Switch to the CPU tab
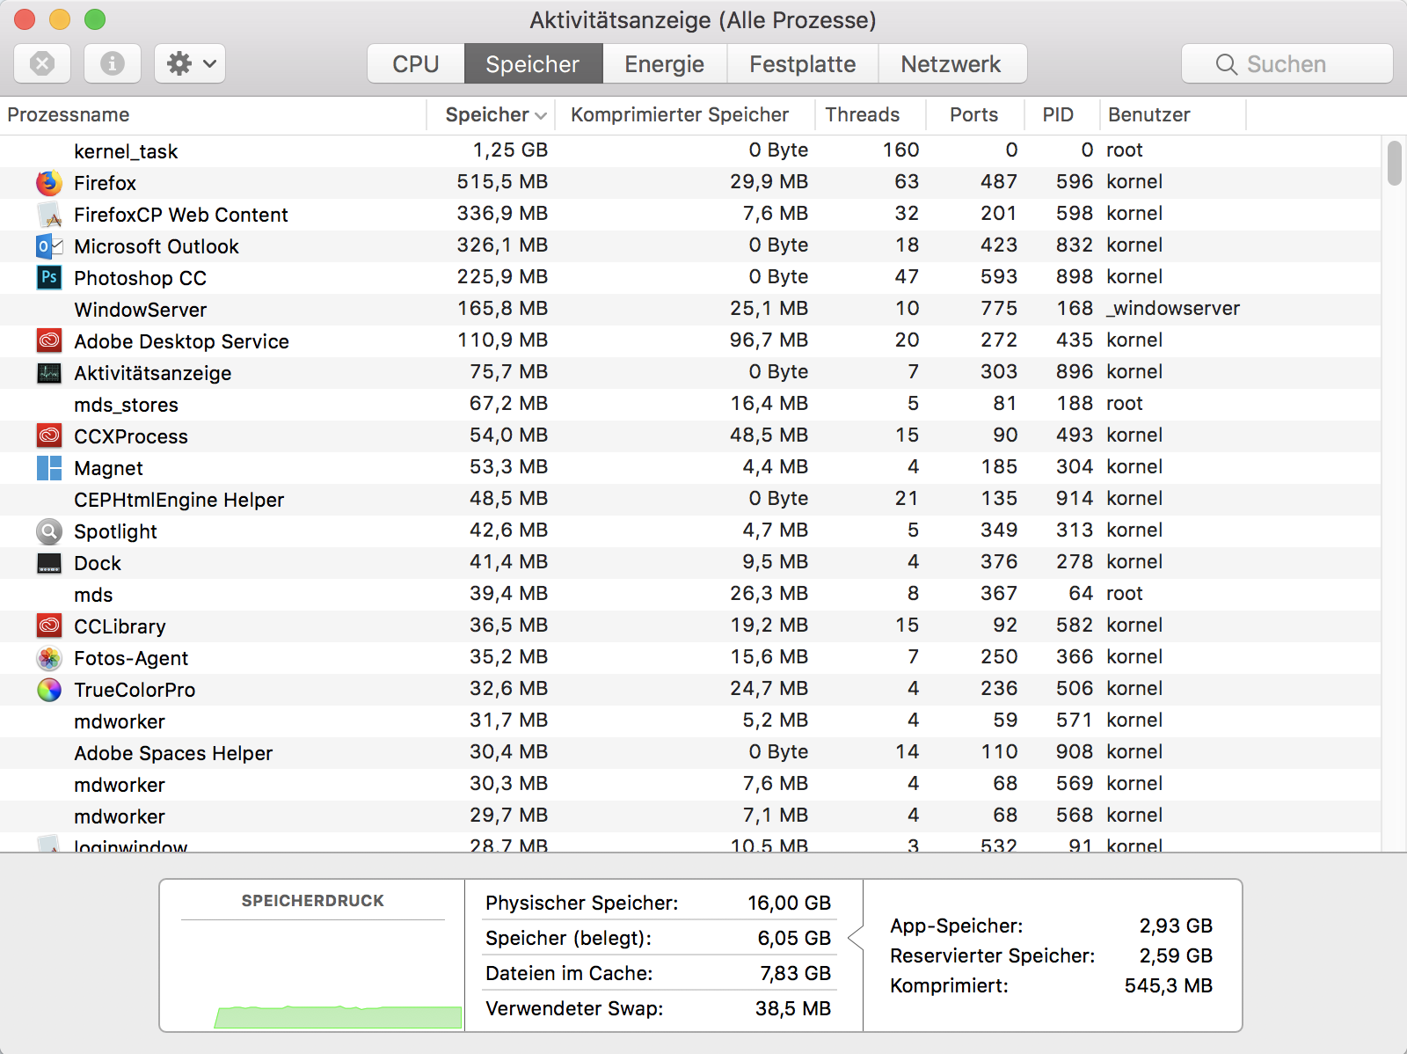 coord(416,63)
